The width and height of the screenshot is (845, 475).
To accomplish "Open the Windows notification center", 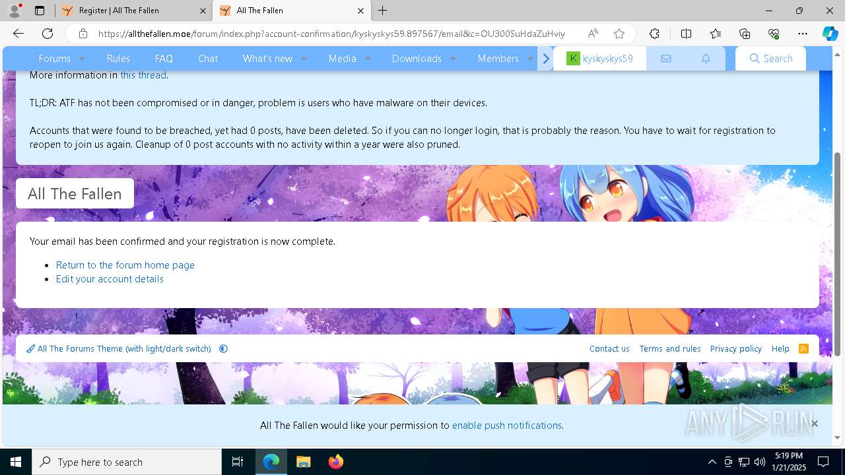I will click(823, 462).
